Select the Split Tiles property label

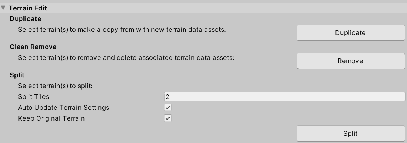pos(34,97)
